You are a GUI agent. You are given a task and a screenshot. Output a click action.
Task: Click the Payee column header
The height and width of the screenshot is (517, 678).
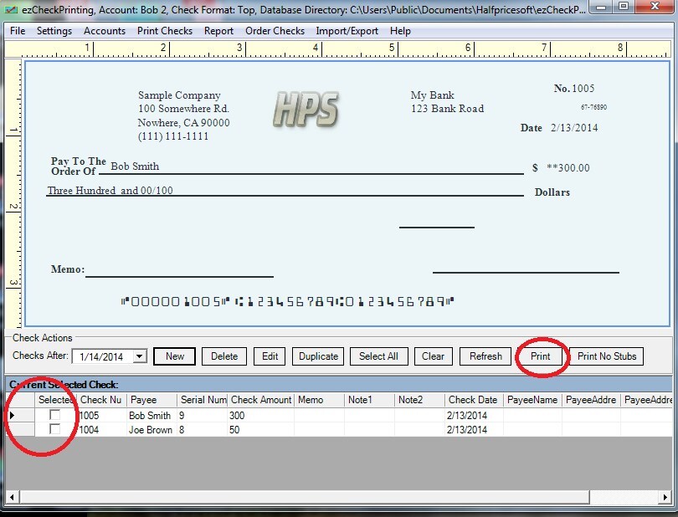(151, 400)
